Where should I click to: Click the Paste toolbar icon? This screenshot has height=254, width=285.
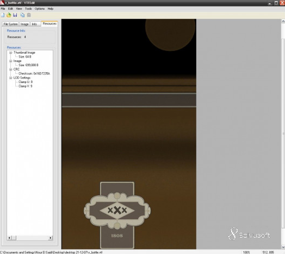pyautogui.click(x=29, y=15)
